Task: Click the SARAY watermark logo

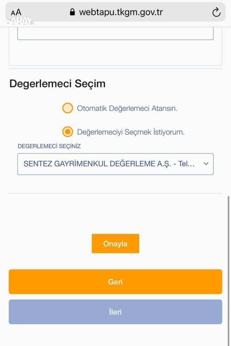Action: [x=19, y=21]
